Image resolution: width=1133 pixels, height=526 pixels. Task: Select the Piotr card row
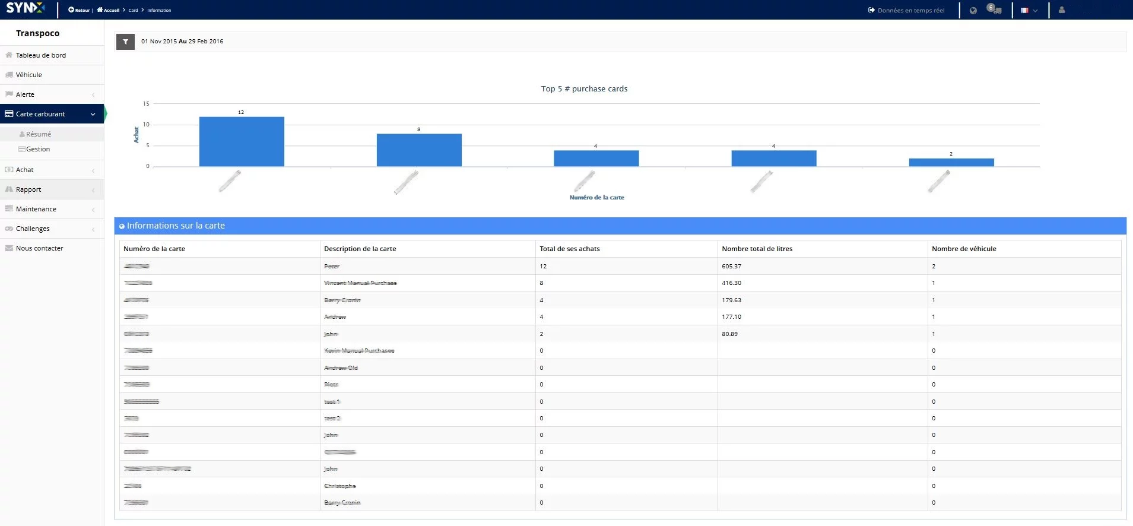coord(620,385)
